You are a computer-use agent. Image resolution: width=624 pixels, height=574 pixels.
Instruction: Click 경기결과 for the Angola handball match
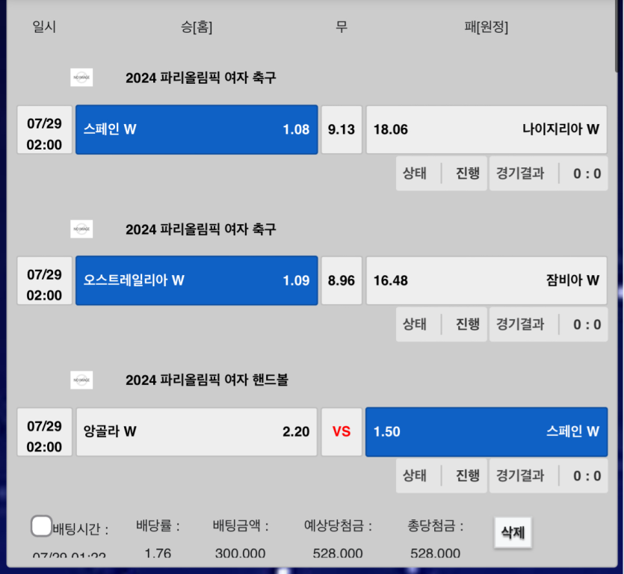point(520,475)
